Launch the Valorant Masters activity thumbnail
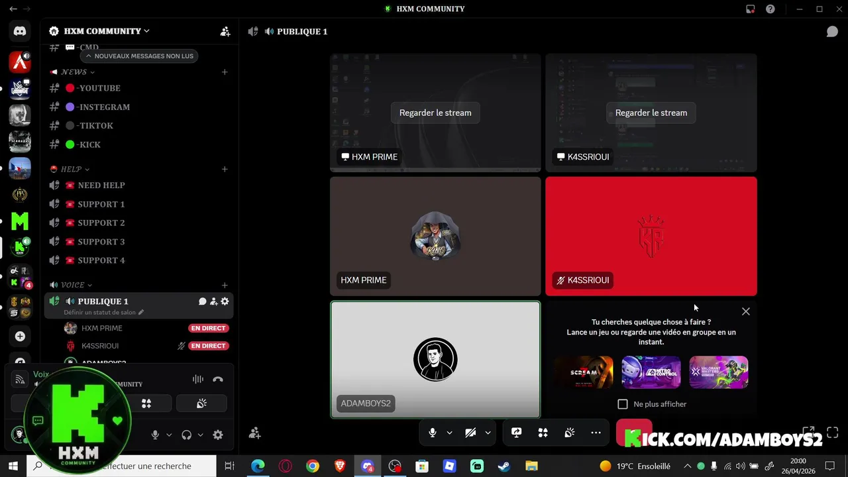The width and height of the screenshot is (848, 477). (x=719, y=372)
